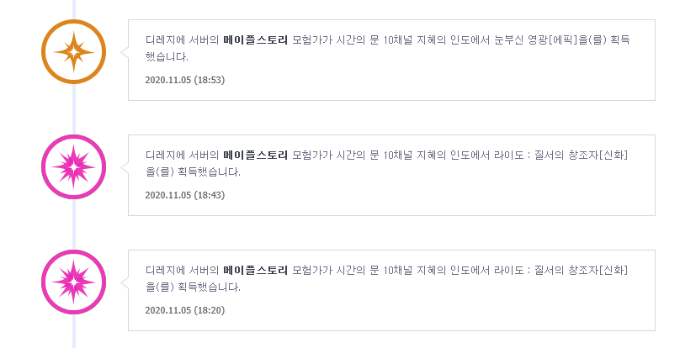The height and width of the screenshot is (348, 696).
Task: Open character 메이플스토리 in the 18:43 entry
Action: click(256, 156)
